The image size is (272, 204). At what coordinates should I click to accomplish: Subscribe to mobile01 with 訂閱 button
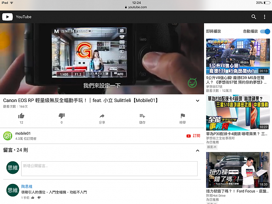(193, 136)
